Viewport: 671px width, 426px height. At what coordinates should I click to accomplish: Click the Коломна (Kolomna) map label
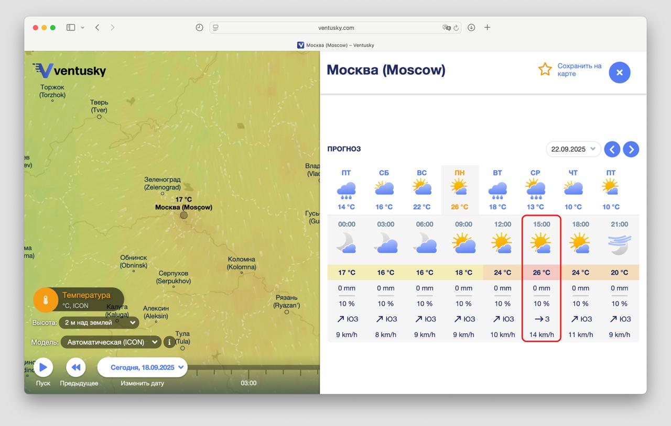[x=242, y=263]
